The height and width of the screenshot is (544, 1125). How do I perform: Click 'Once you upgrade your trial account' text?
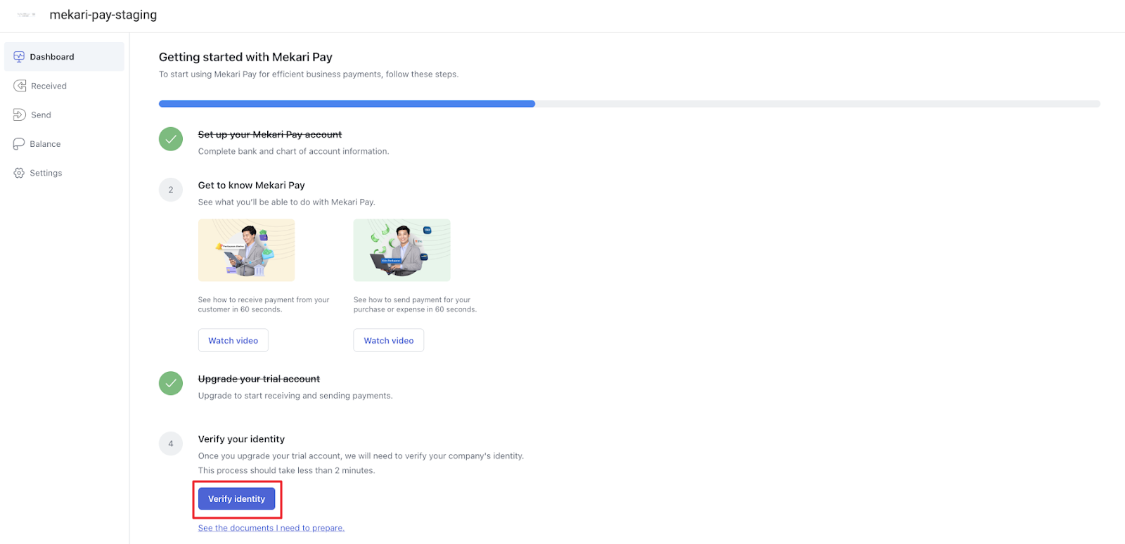pyautogui.click(x=361, y=455)
